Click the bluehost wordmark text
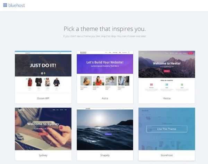The image size is (208, 164). click(x=17, y=5)
